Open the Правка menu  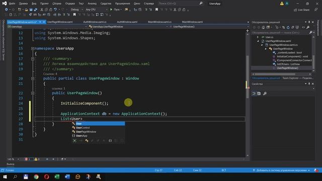pyautogui.click(x=23, y=4)
